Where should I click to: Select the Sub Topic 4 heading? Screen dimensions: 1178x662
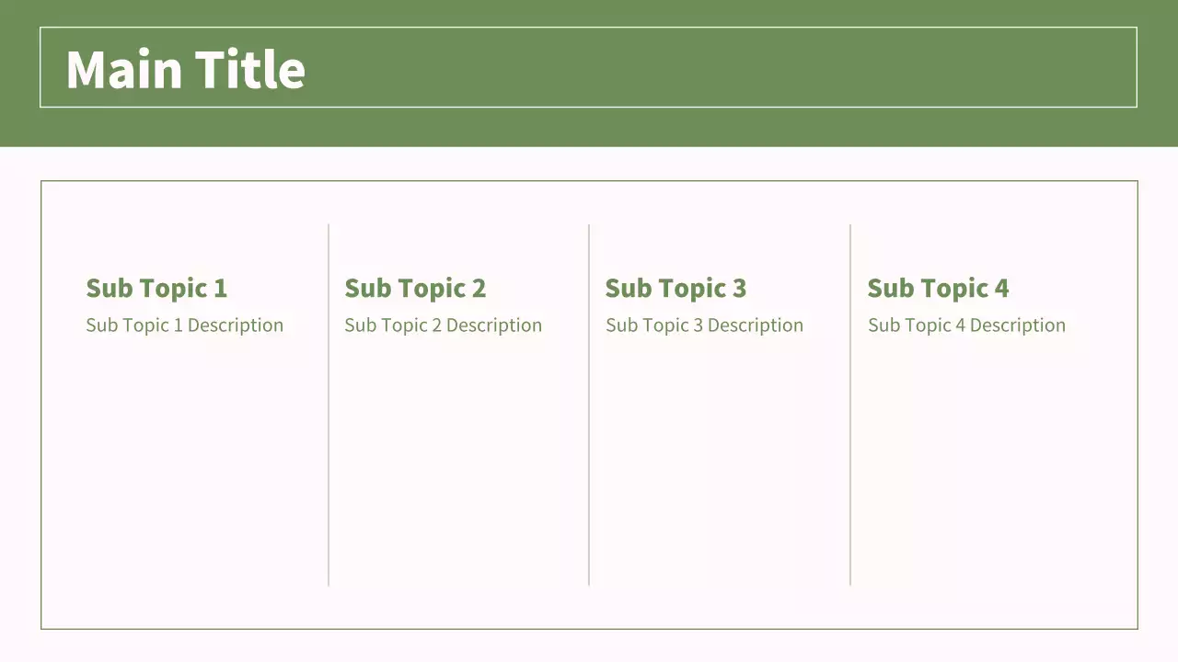938,288
